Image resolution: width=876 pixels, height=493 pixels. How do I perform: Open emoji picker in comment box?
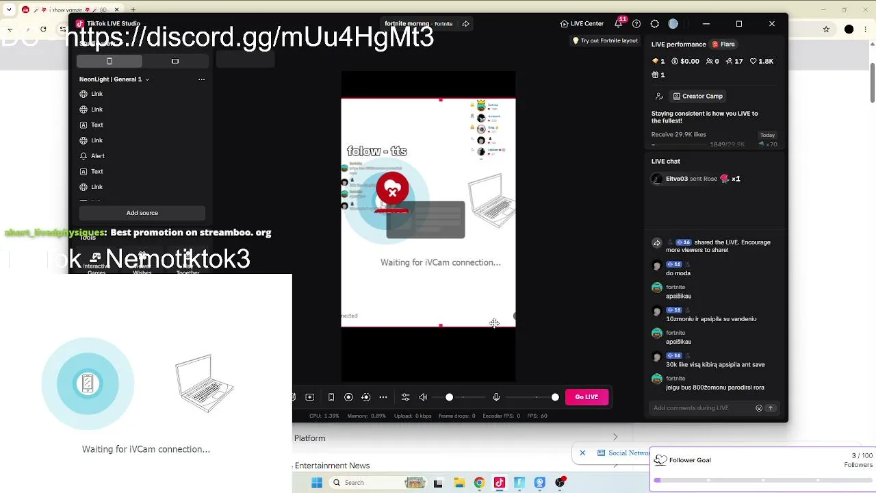click(759, 408)
